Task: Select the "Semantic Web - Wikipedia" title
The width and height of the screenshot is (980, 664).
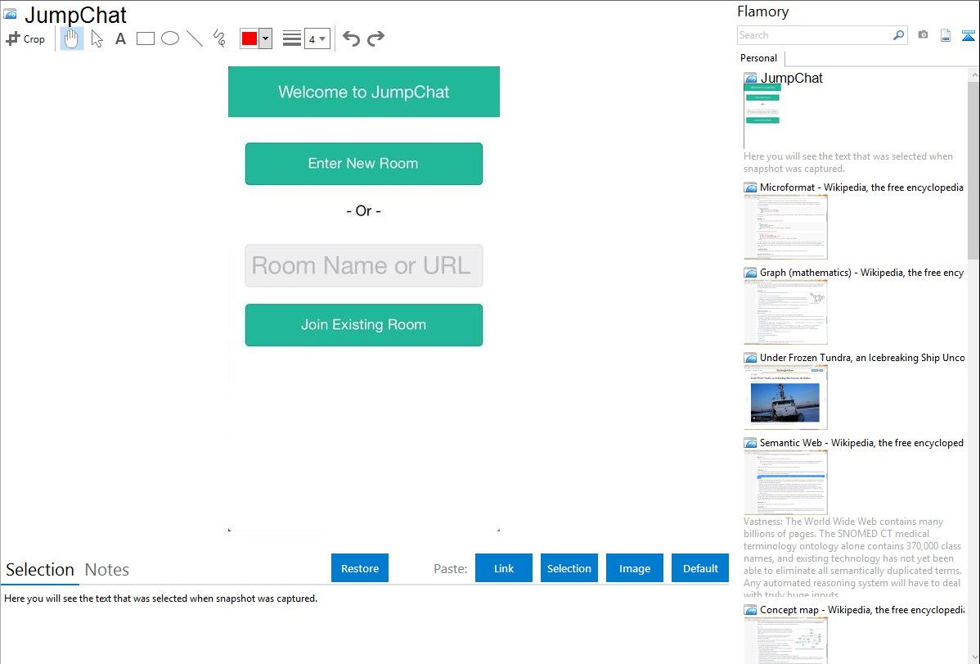Action: coord(861,443)
